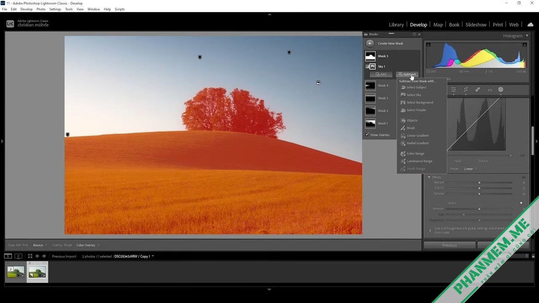Toggle the Effects panel eye switch
Image resolution: width=539 pixels, height=303 pixels.
click(x=524, y=178)
